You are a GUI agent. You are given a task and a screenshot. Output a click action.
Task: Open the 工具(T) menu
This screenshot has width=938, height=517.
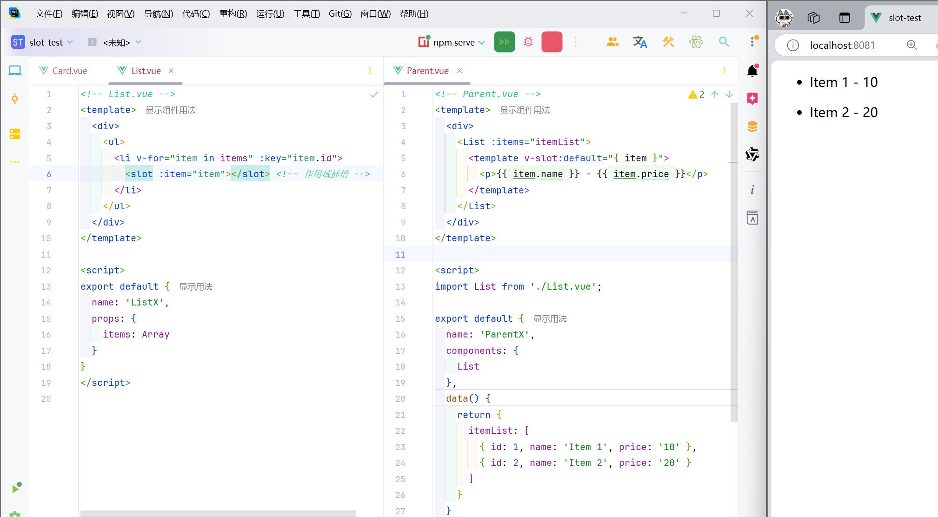[306, 14]
